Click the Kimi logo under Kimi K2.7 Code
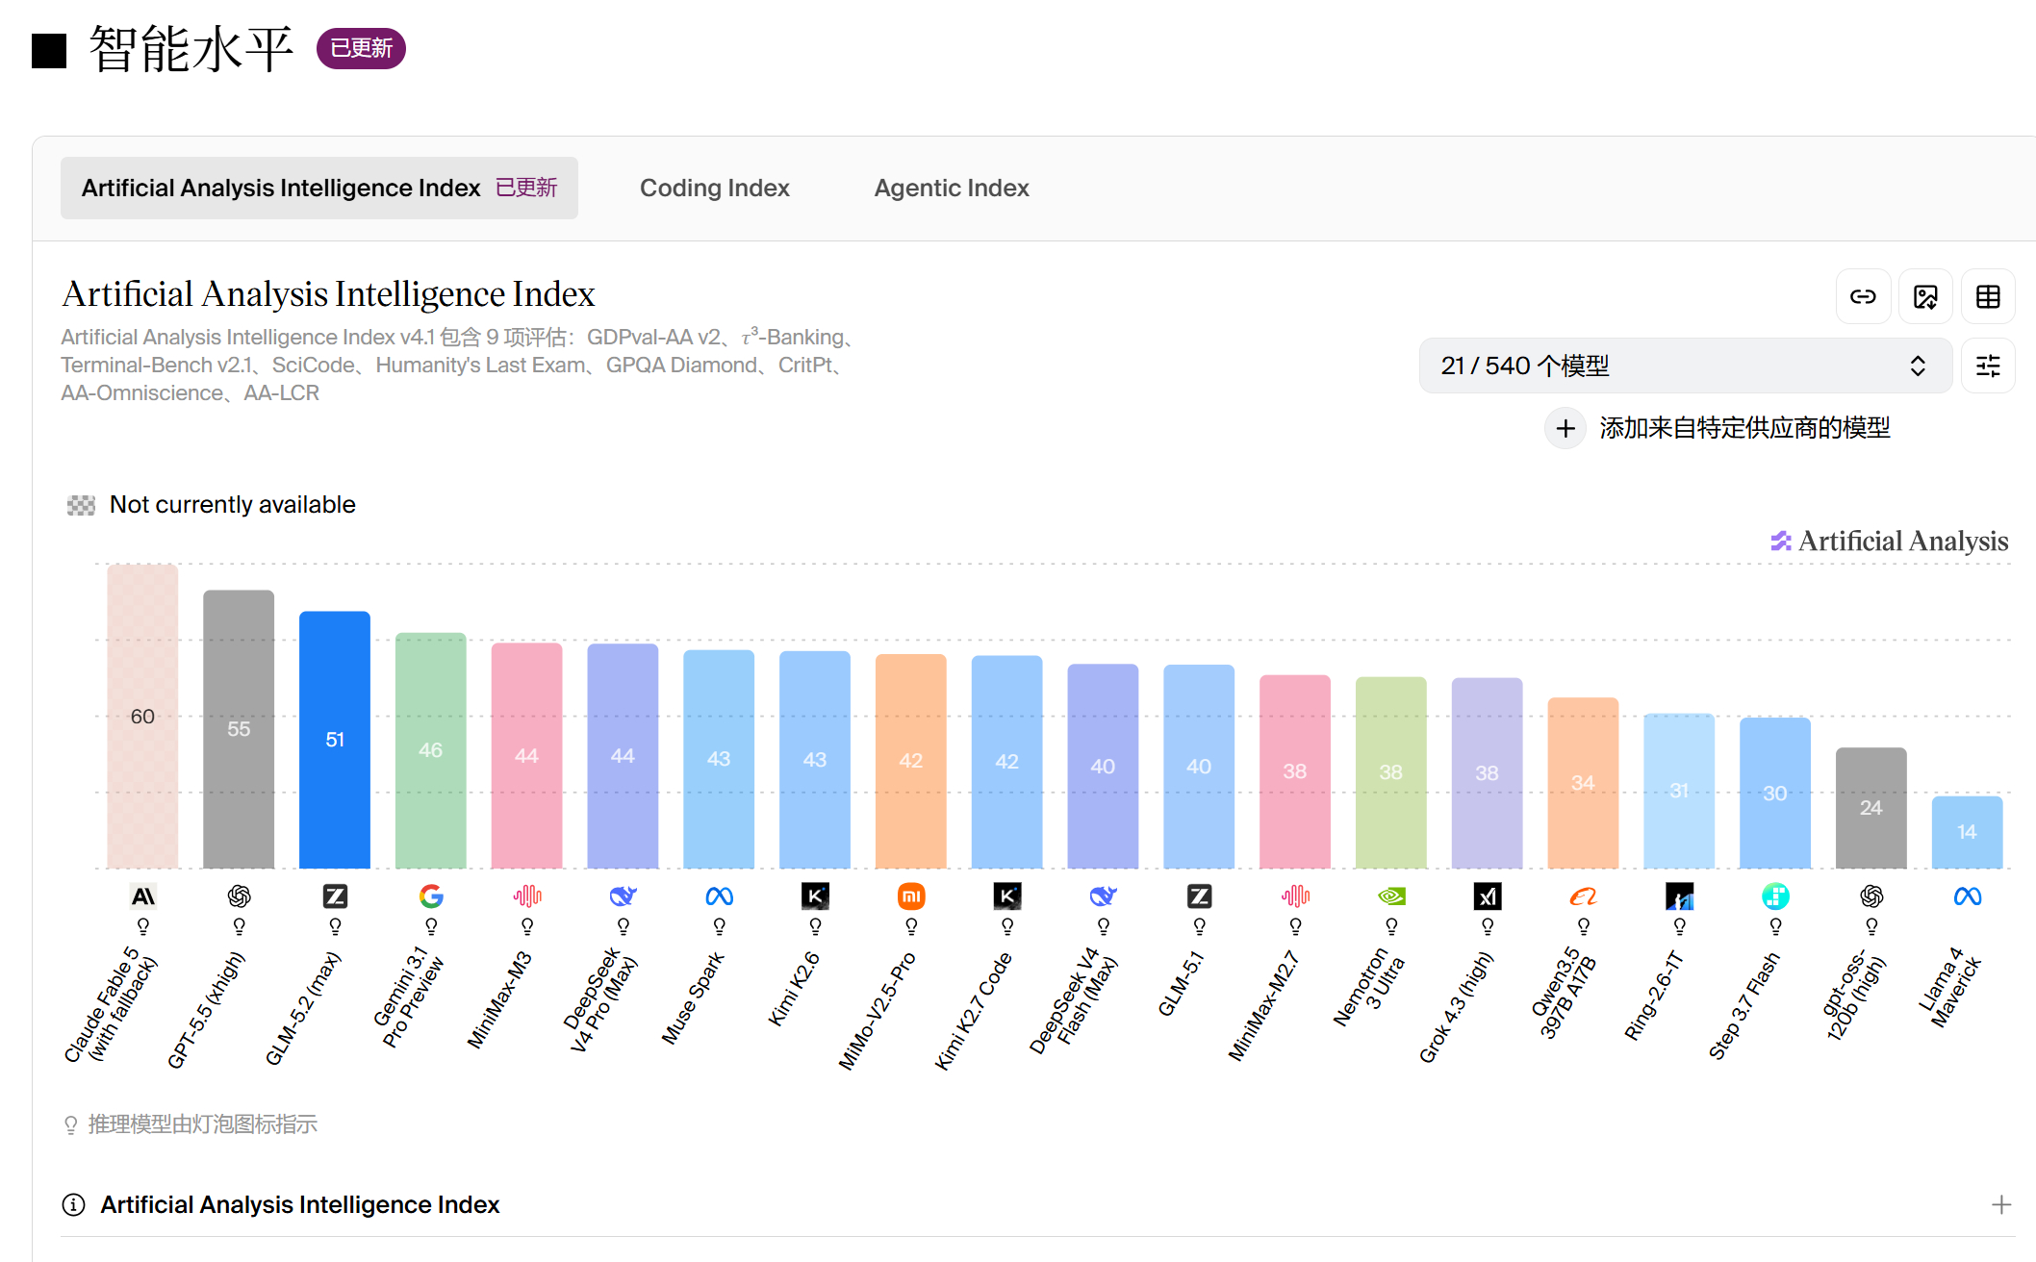The image size is (2036, 1262). 1007,896
